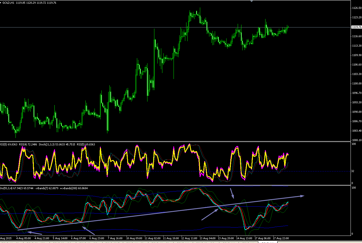Click level 32 on RSI scale
Image resolution: width=362 pixels, height=243 pixels.
353,171
